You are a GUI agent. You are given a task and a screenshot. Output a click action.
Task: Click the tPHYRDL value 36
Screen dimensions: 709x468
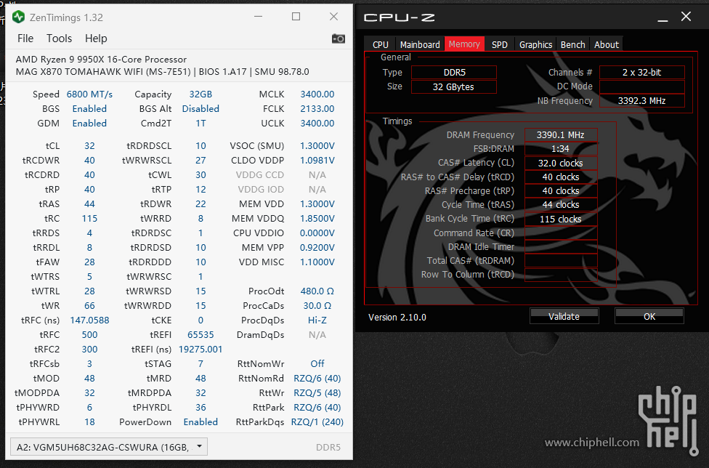pos(200,408)
